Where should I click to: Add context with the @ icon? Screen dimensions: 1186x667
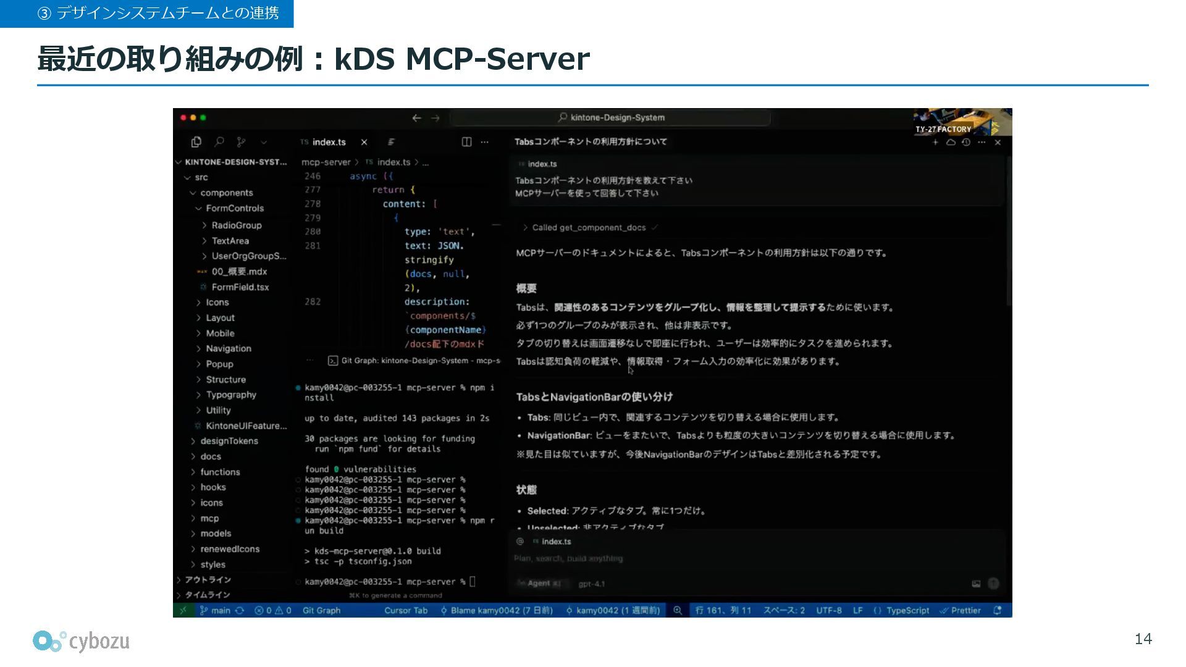pyautogui.click(x=520, y=542)
